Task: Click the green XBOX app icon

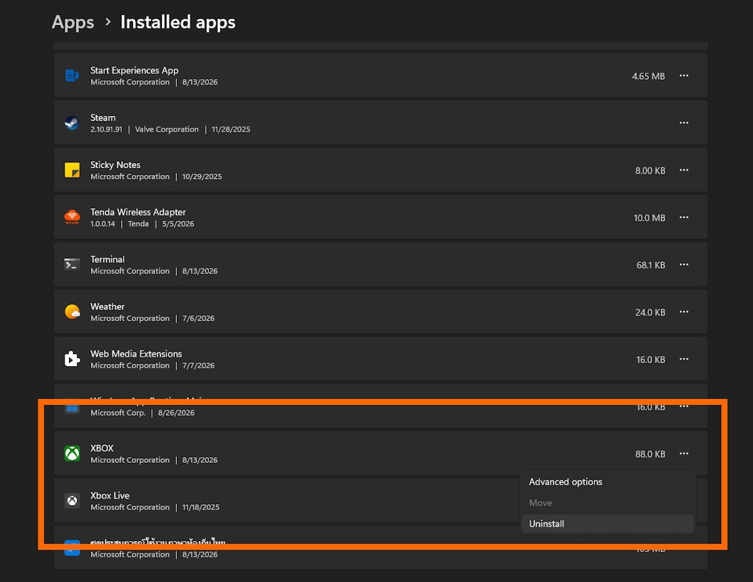Action: pyautogui.click(x=72, y=453)
